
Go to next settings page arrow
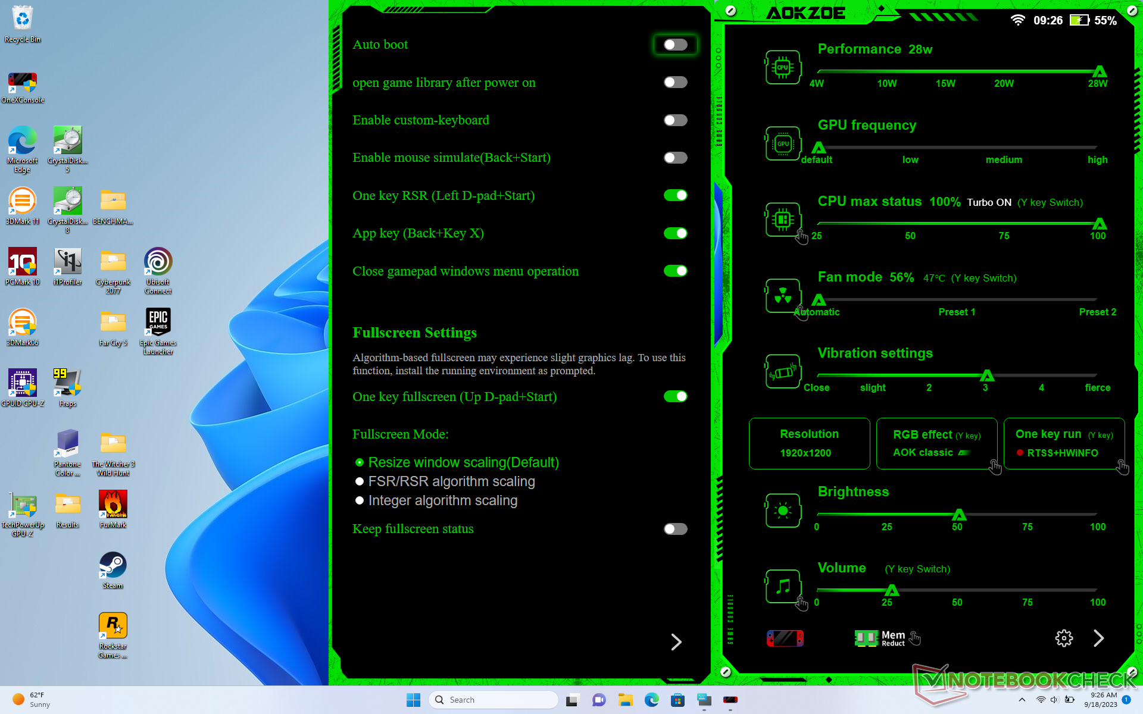click(x=676, y=642)
